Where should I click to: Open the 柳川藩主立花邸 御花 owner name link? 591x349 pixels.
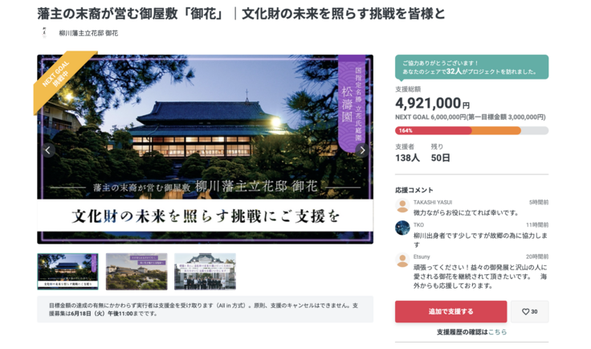click(88, 33)
